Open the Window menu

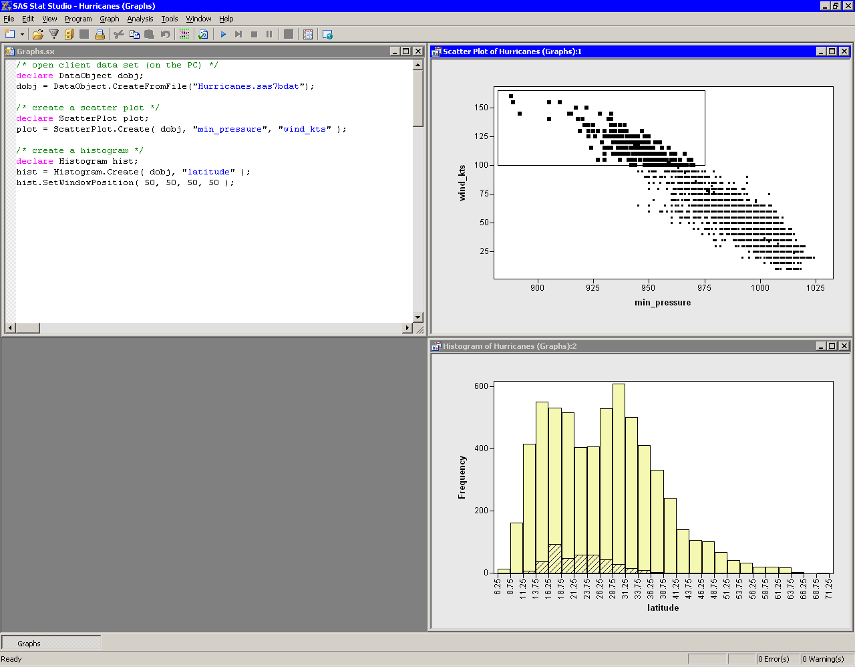click(198, 19)
